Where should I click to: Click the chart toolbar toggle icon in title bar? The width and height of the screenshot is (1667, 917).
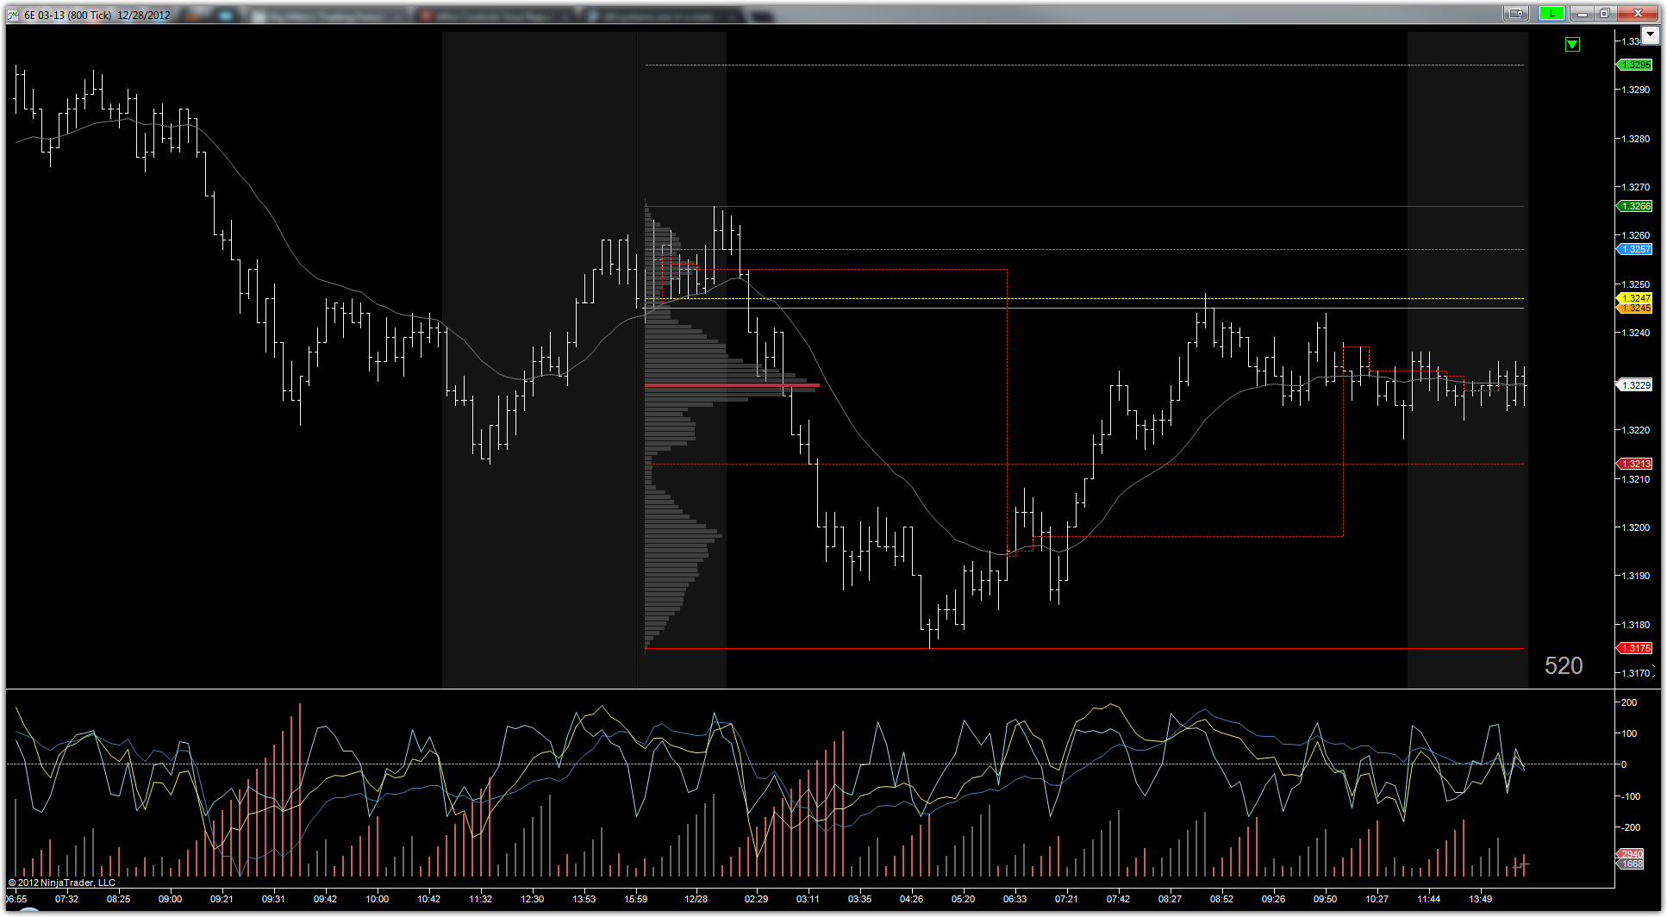click(x=1517, y=13)
